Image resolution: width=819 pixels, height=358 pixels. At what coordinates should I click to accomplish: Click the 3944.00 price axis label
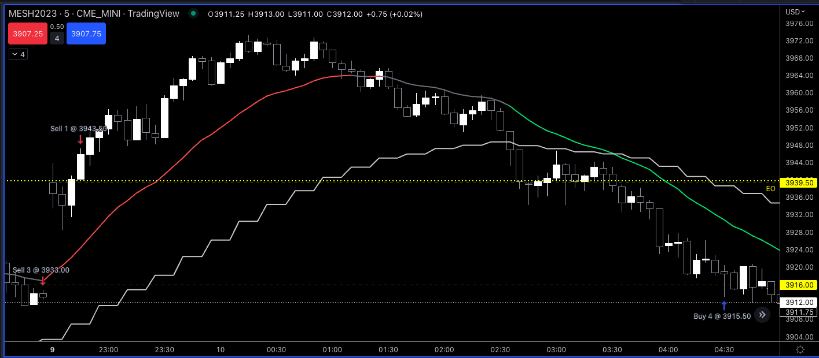799,163
